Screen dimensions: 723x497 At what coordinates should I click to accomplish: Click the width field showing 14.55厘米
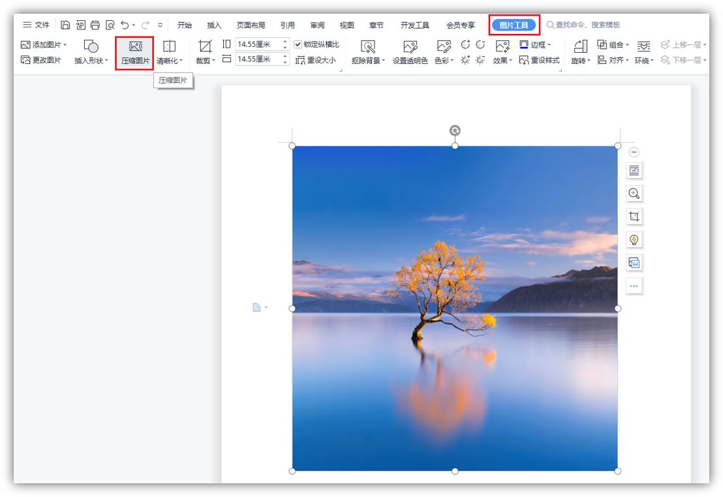(x=258, y=59)
